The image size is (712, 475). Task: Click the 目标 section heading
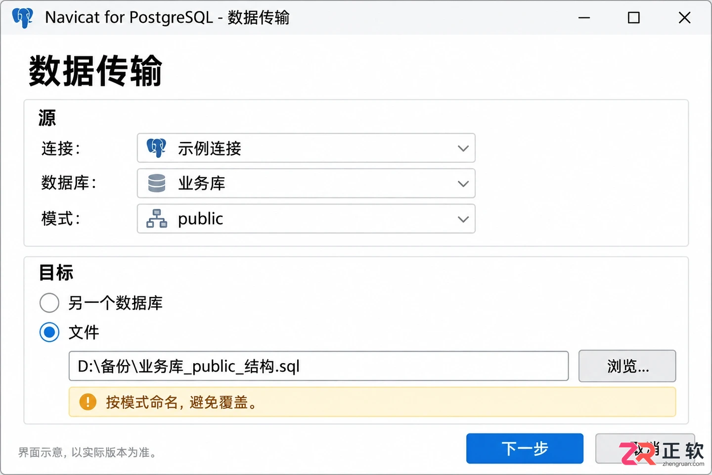[56, 273]
